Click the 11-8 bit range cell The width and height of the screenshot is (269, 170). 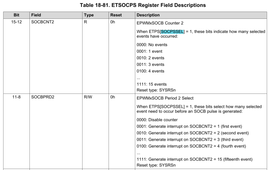pyautogui.click(x=16, y=97)
